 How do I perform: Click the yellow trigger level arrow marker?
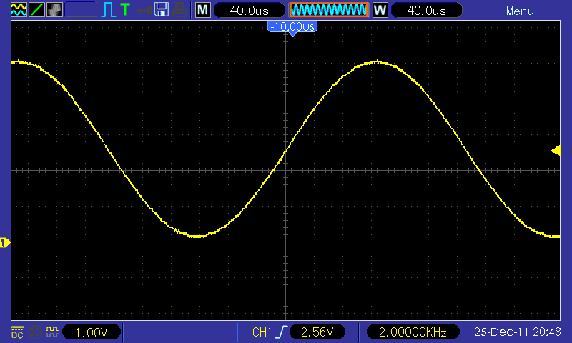pos(555,150)
